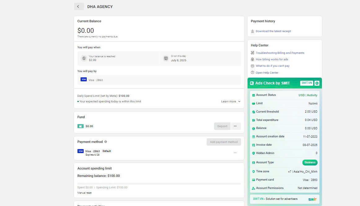The width and height of the screenshot is (360, 206).
Task: Click the Payment card row icon
Action: 253,180
